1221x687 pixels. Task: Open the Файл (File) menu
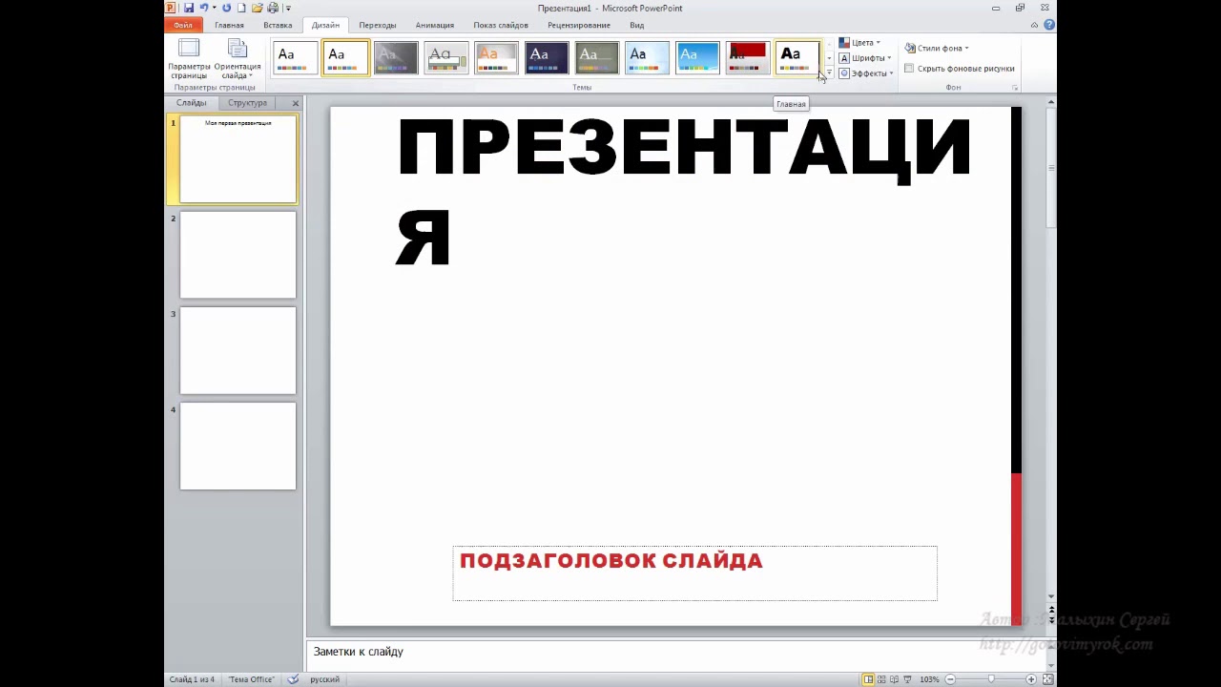pyautogui.click(x=183, y=25)
